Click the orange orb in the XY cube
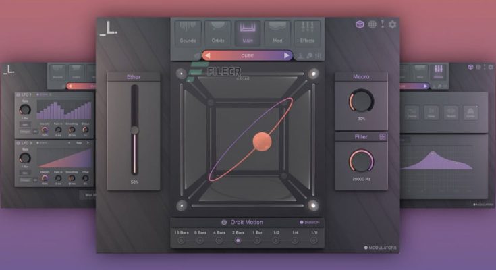This screenshot has width=496, height=270. 261,141
